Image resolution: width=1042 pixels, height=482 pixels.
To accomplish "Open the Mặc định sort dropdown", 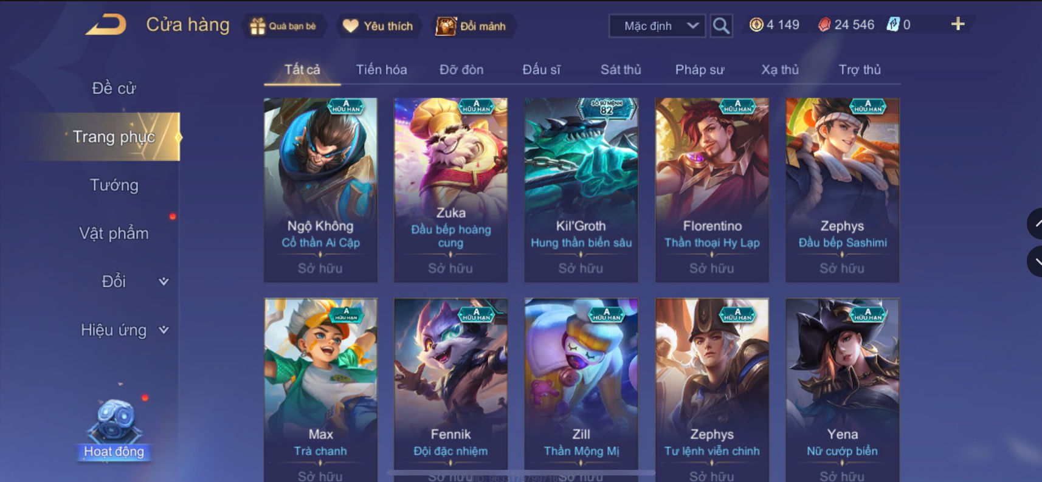I will (x=657, y=26).
